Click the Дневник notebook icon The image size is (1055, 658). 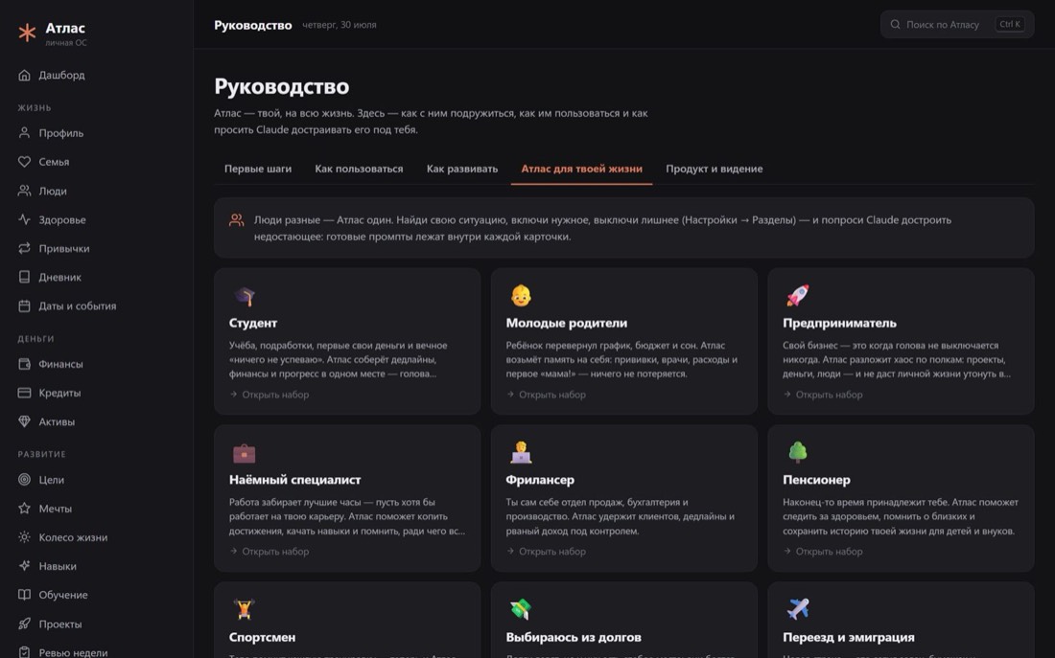click(x=24, y=277)
